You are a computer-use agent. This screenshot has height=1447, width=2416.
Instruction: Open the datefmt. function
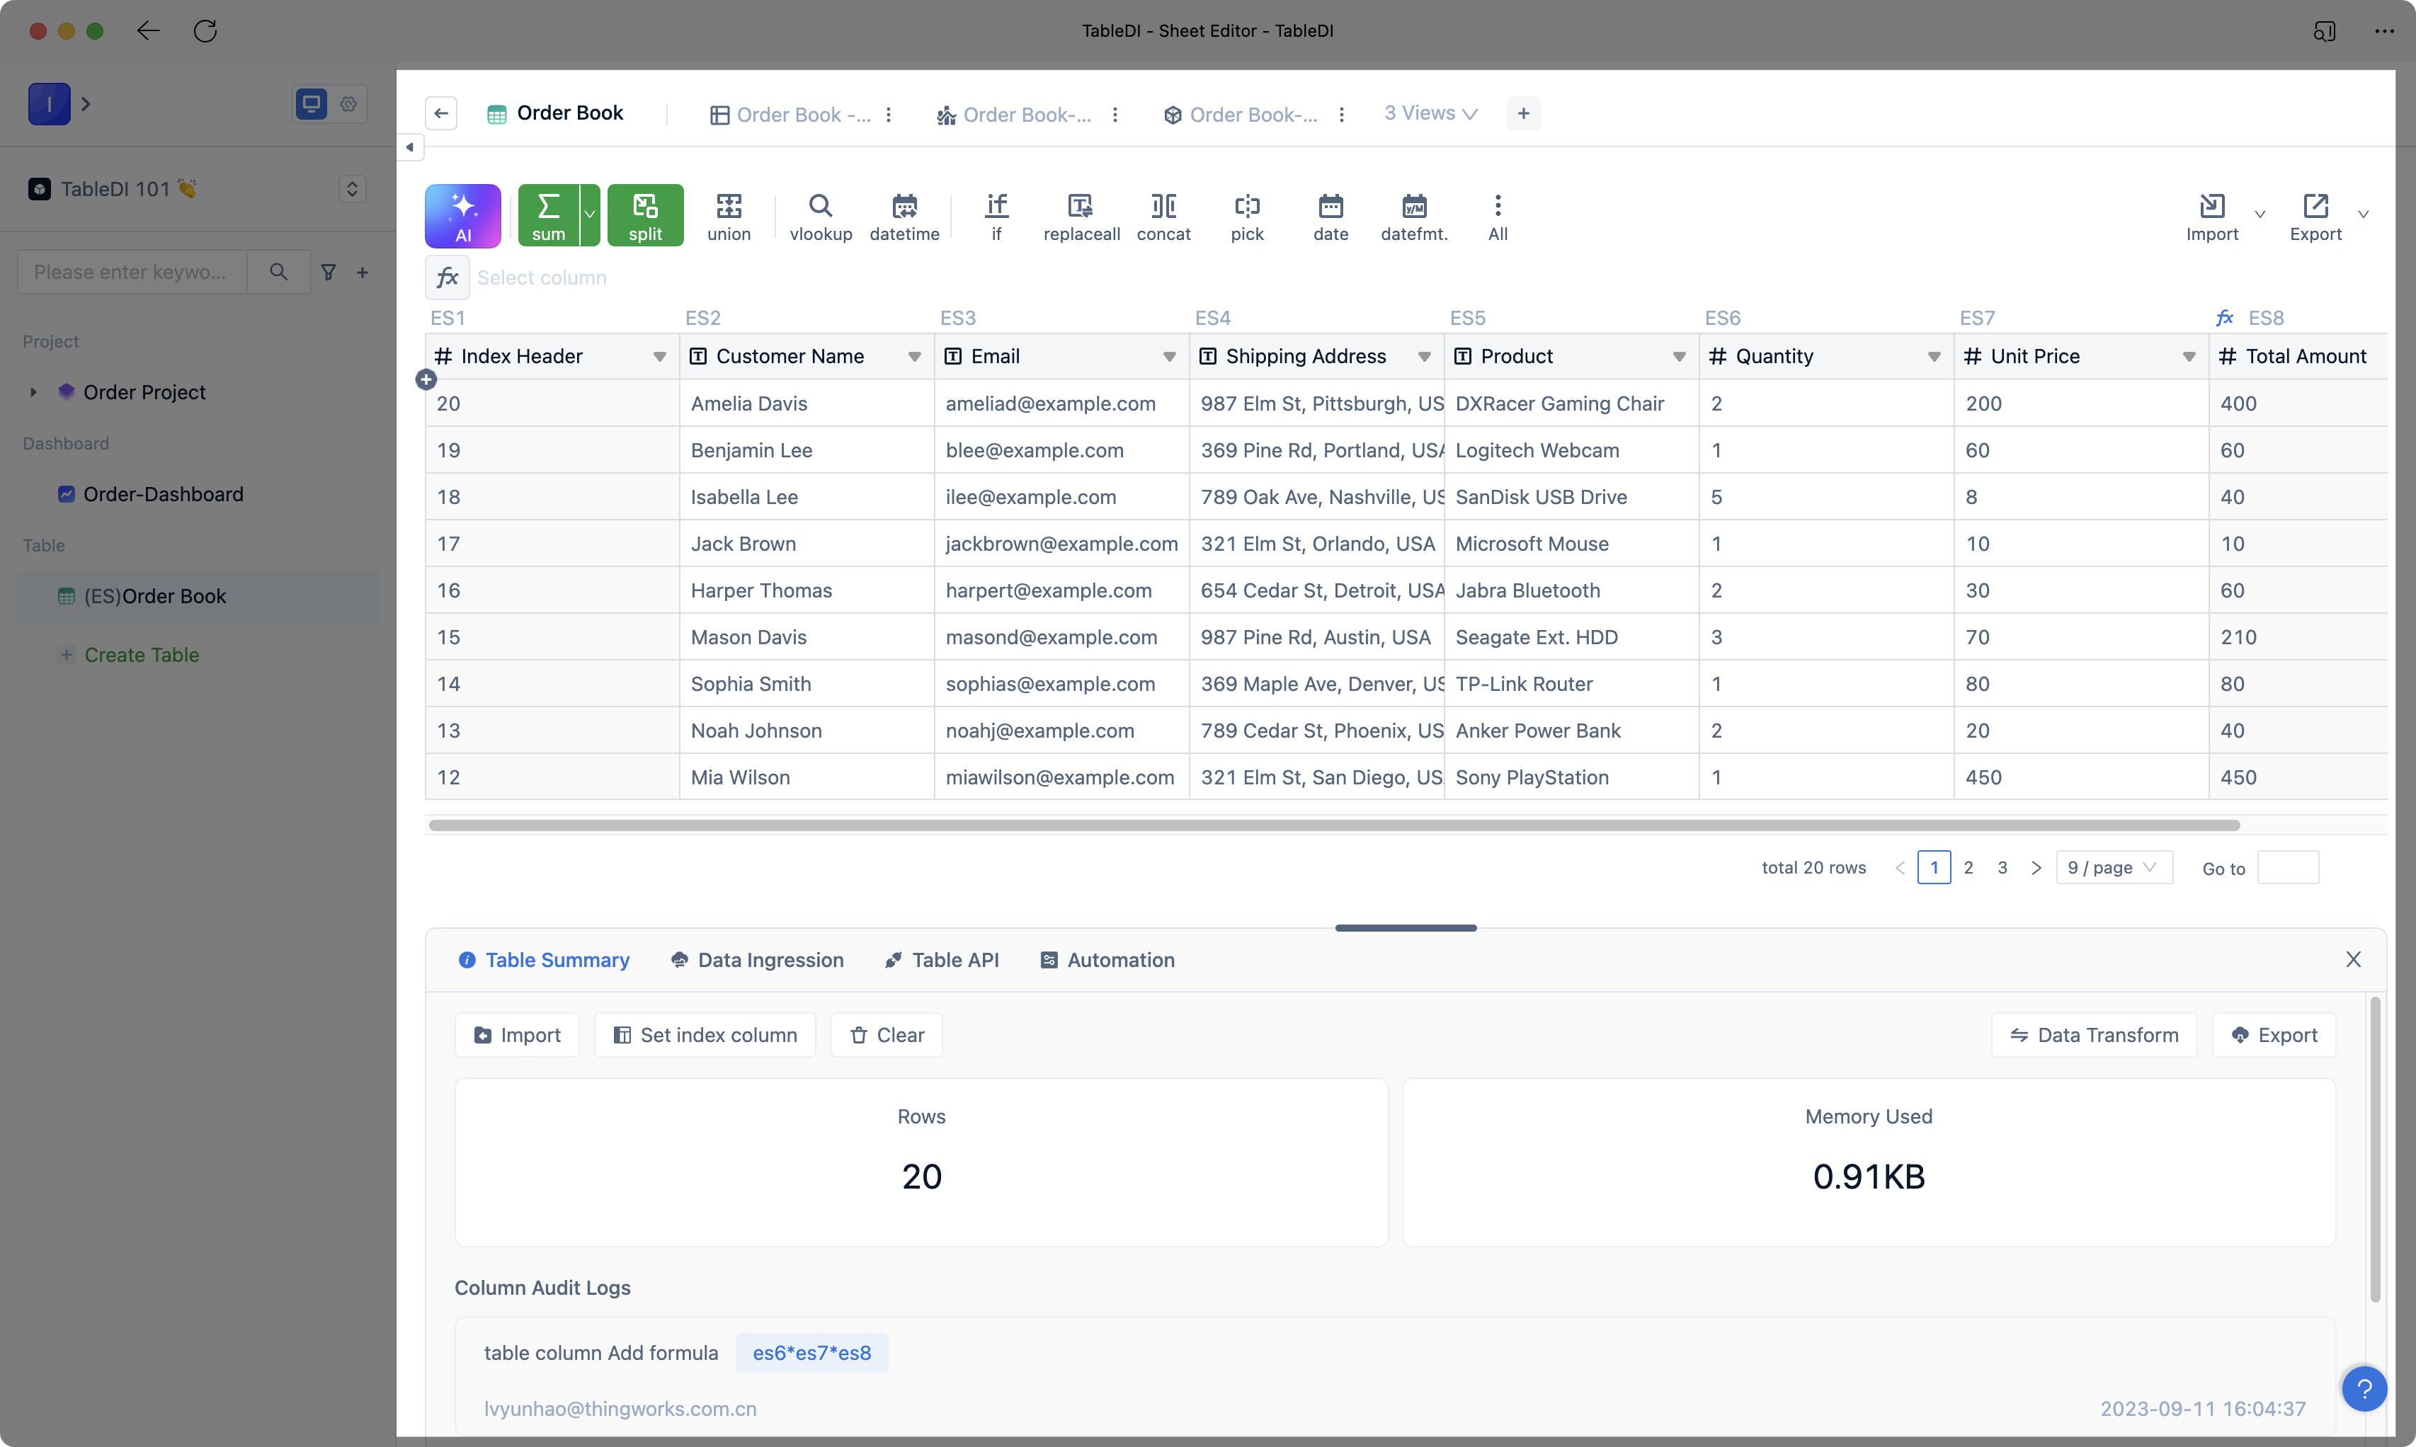(1414, 215)
